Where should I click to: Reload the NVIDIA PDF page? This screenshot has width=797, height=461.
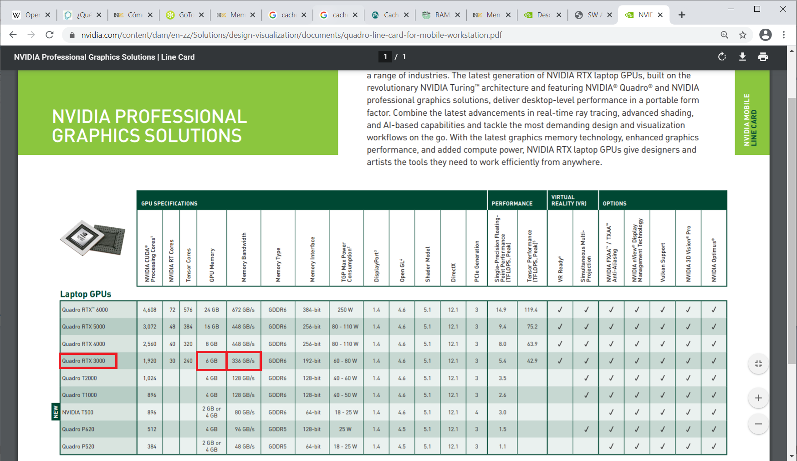tap(50, 35)
